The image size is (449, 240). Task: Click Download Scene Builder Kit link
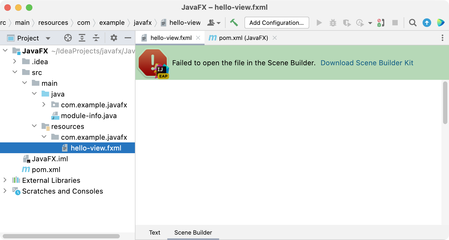(367, 63)
